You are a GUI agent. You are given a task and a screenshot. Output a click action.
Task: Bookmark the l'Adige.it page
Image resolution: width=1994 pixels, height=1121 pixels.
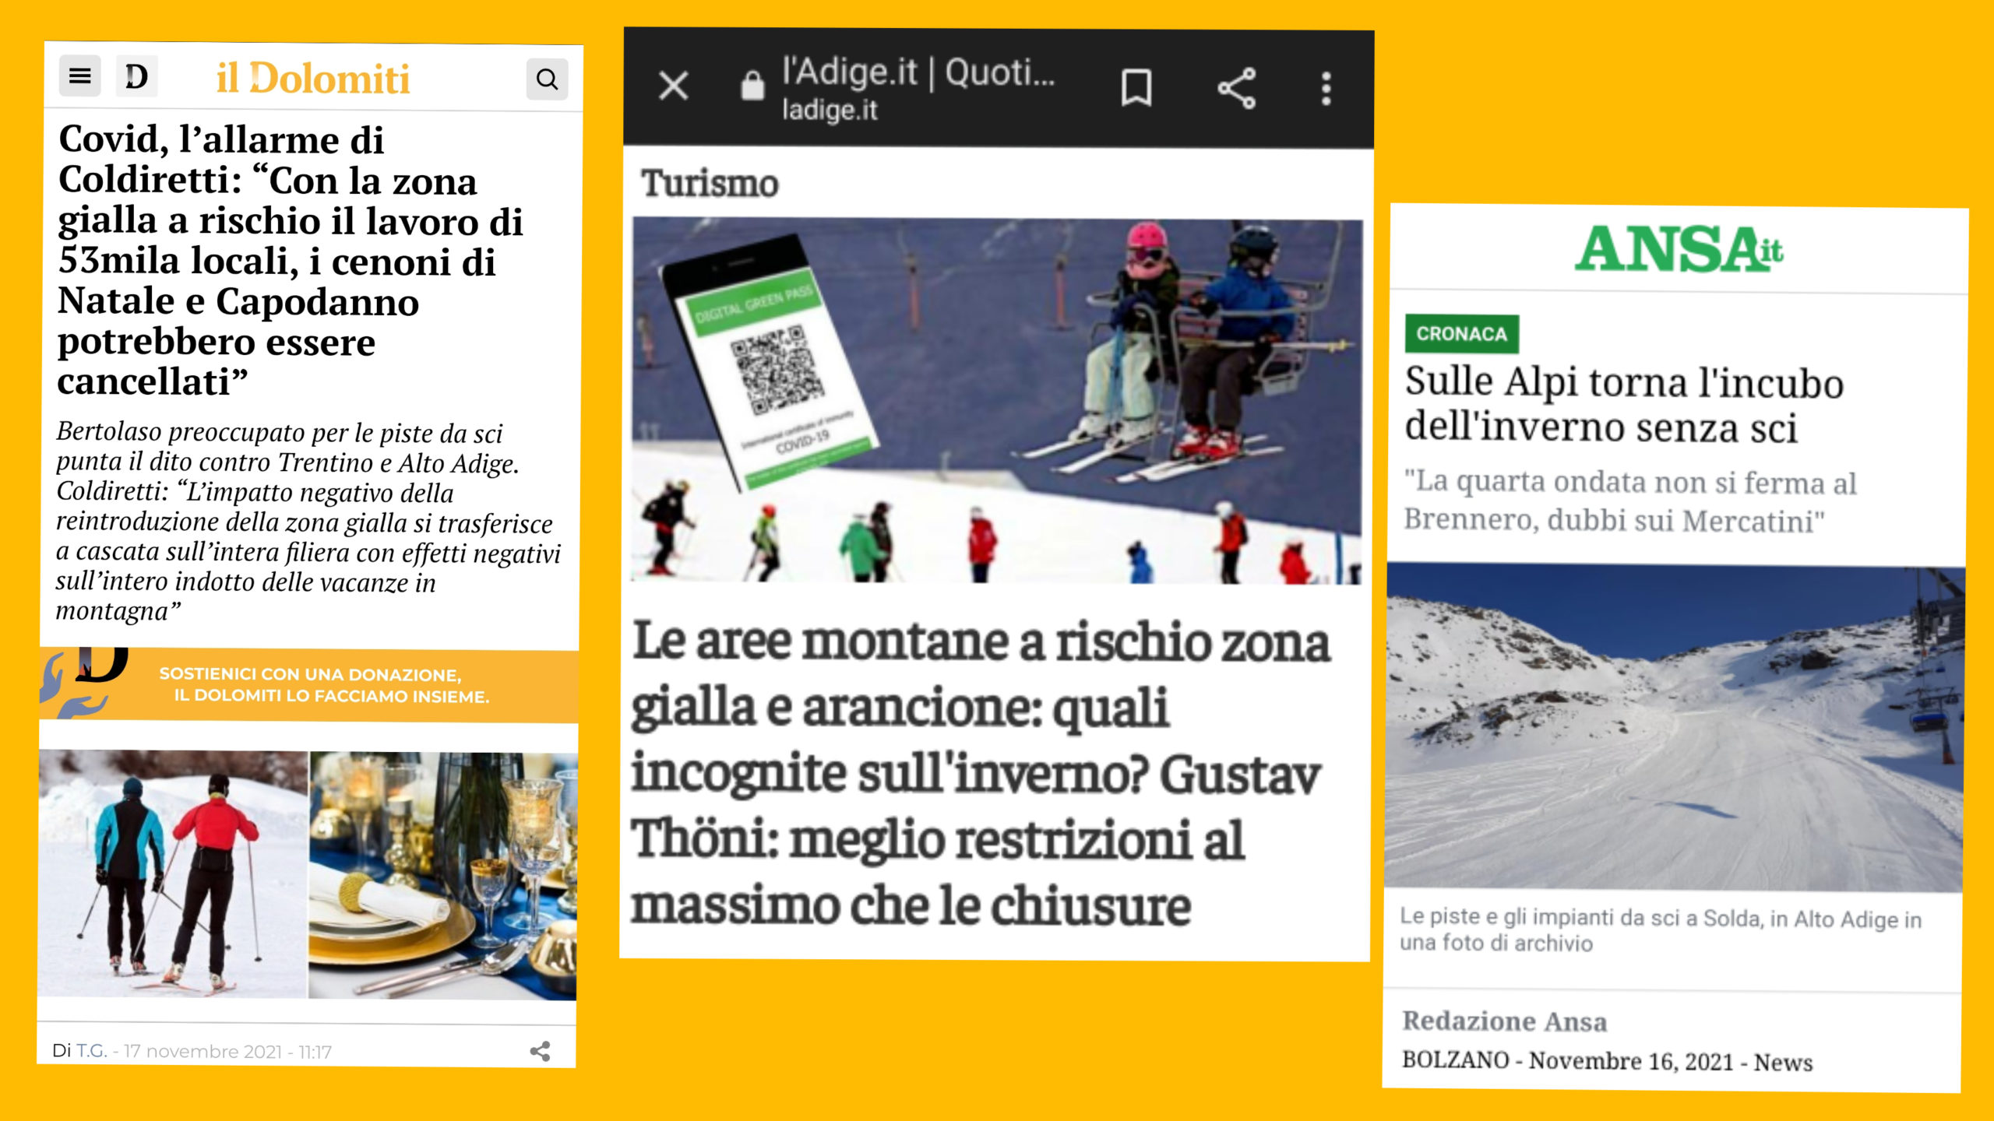pos(1136,87)
